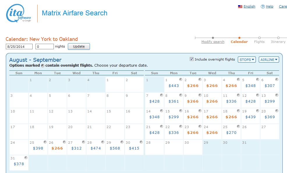Click overnight icon on August 31 cell
Image resolution: width=287 pixels, height=173 pixels.
coord(26,158)
